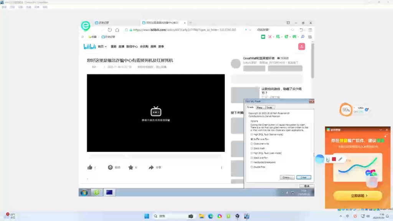
Task: Open the browser main menu icon
Action: 310,30
